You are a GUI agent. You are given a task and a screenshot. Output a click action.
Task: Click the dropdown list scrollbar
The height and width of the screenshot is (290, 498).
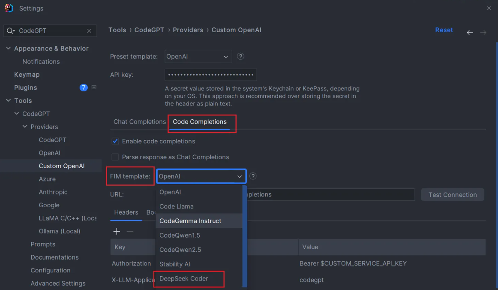tap(245, 236)
